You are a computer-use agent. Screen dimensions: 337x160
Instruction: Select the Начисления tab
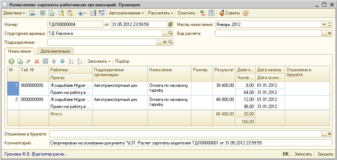(19, 52)
